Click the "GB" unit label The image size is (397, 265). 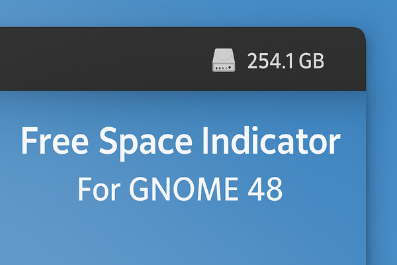[311, 62]
